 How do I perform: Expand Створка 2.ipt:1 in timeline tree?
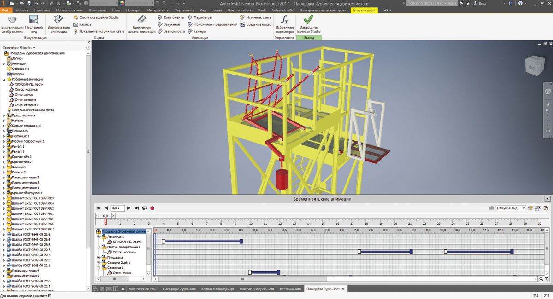click(x=98, y=262)
